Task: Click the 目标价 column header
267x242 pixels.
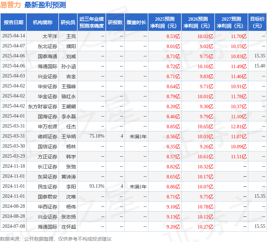Action: pos(257,22)
